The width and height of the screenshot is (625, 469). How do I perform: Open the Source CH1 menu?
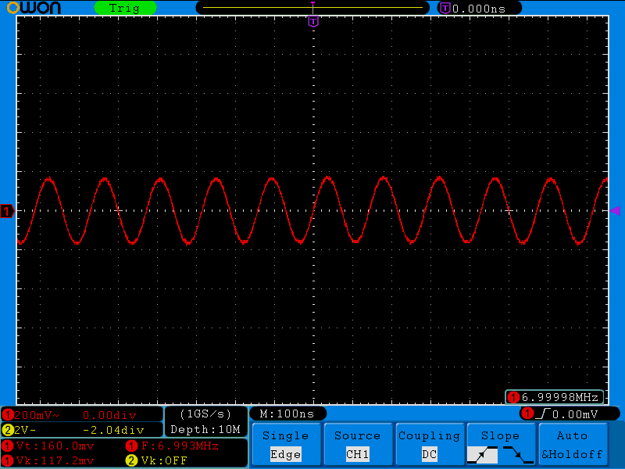coord(357,445)
